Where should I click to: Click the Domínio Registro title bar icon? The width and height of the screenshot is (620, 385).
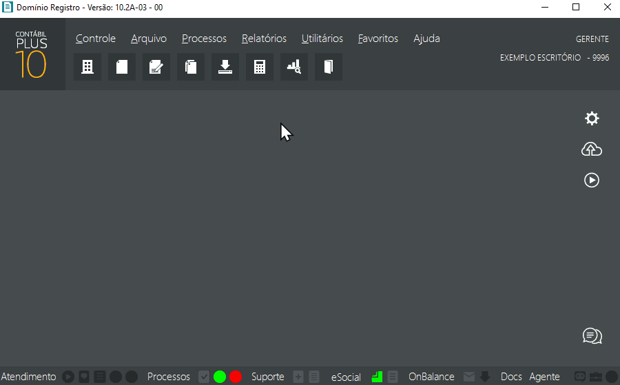pyautogui.click(x=8, y=7)
